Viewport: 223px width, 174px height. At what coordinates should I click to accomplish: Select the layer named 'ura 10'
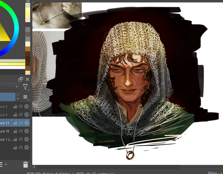pos(5,131)
